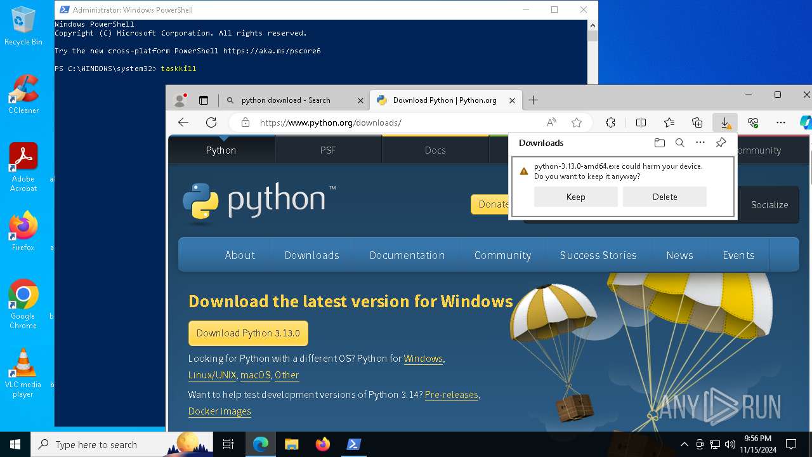Refresh the python.org page

coord(211,123)
